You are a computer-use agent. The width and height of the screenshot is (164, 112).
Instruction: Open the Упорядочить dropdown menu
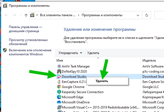70,53
